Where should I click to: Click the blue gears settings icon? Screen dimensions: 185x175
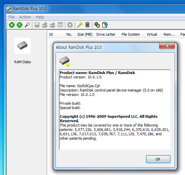pyautogui.click(x=97, y=25)
